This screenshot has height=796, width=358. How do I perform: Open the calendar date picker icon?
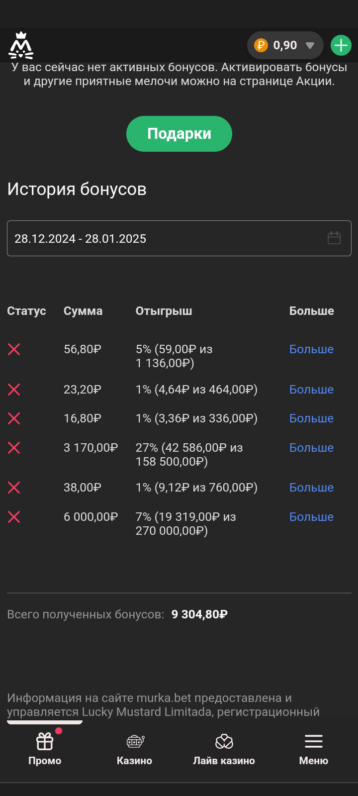(x=334, y=238)
